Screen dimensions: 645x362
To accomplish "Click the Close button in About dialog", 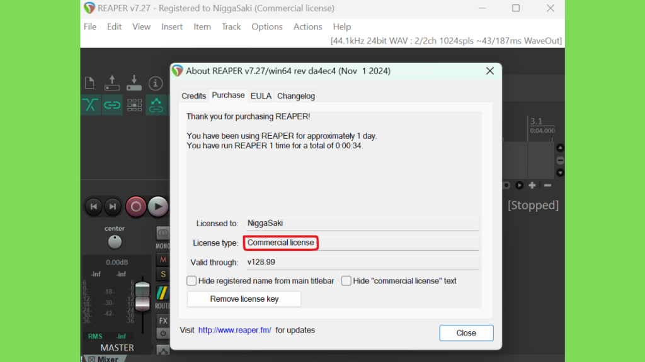I will point(466,333).
